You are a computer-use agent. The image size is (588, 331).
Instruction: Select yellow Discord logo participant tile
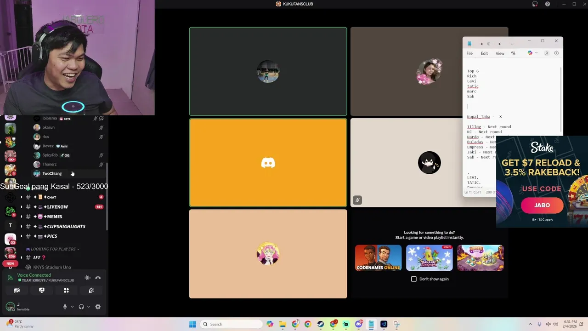click(x=268, y=163)
